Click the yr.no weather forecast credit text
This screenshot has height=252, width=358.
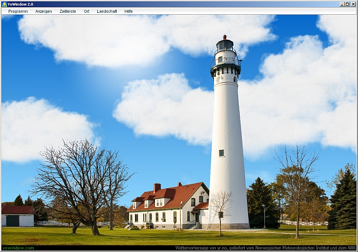point(265,248)
